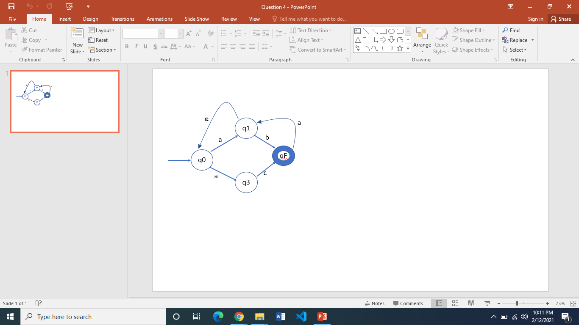Open Visual Studio Code from taskbar
579x325 pixels.
301,317
